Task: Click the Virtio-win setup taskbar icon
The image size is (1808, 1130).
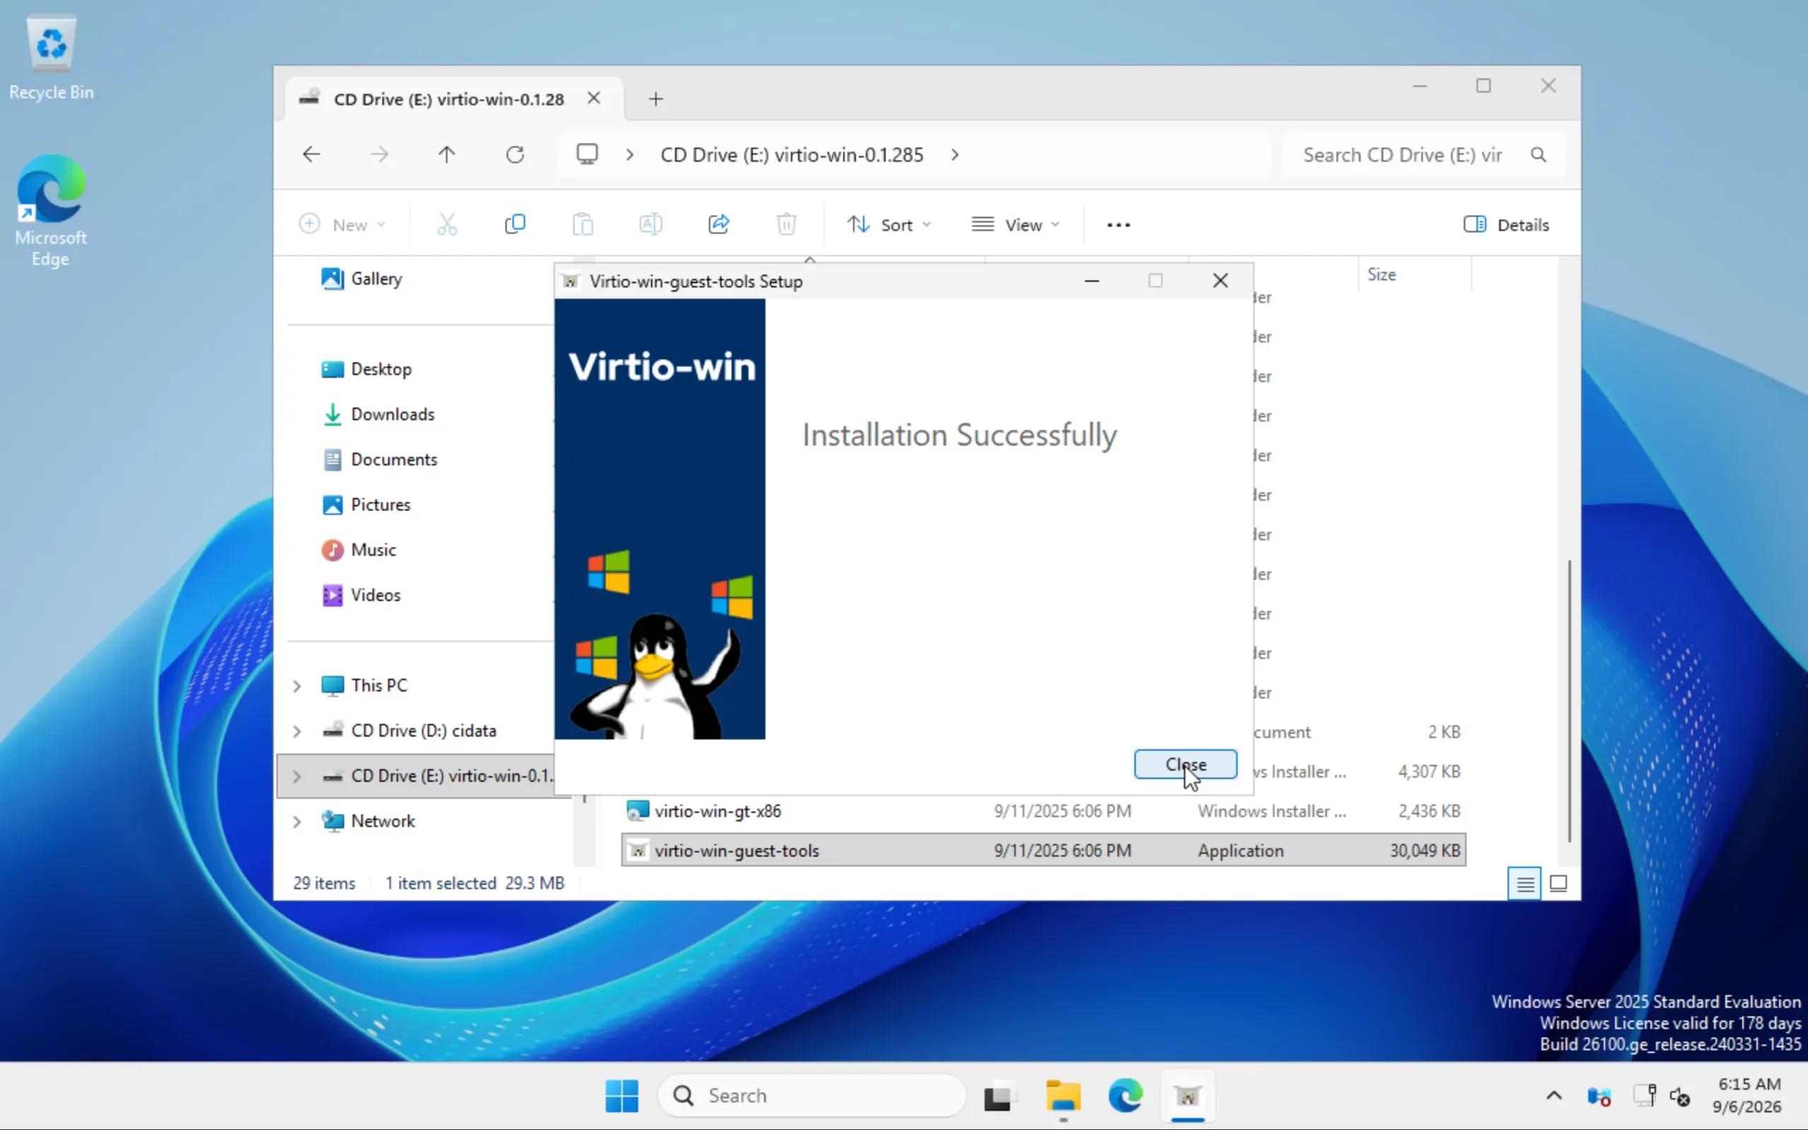Action: pyautogui.click(x=1187, y=1095)
